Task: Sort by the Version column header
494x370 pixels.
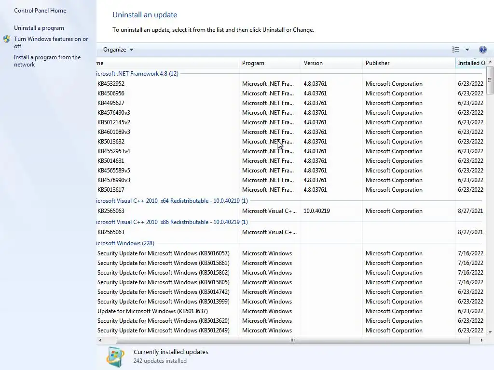Action: coord(331,63)
